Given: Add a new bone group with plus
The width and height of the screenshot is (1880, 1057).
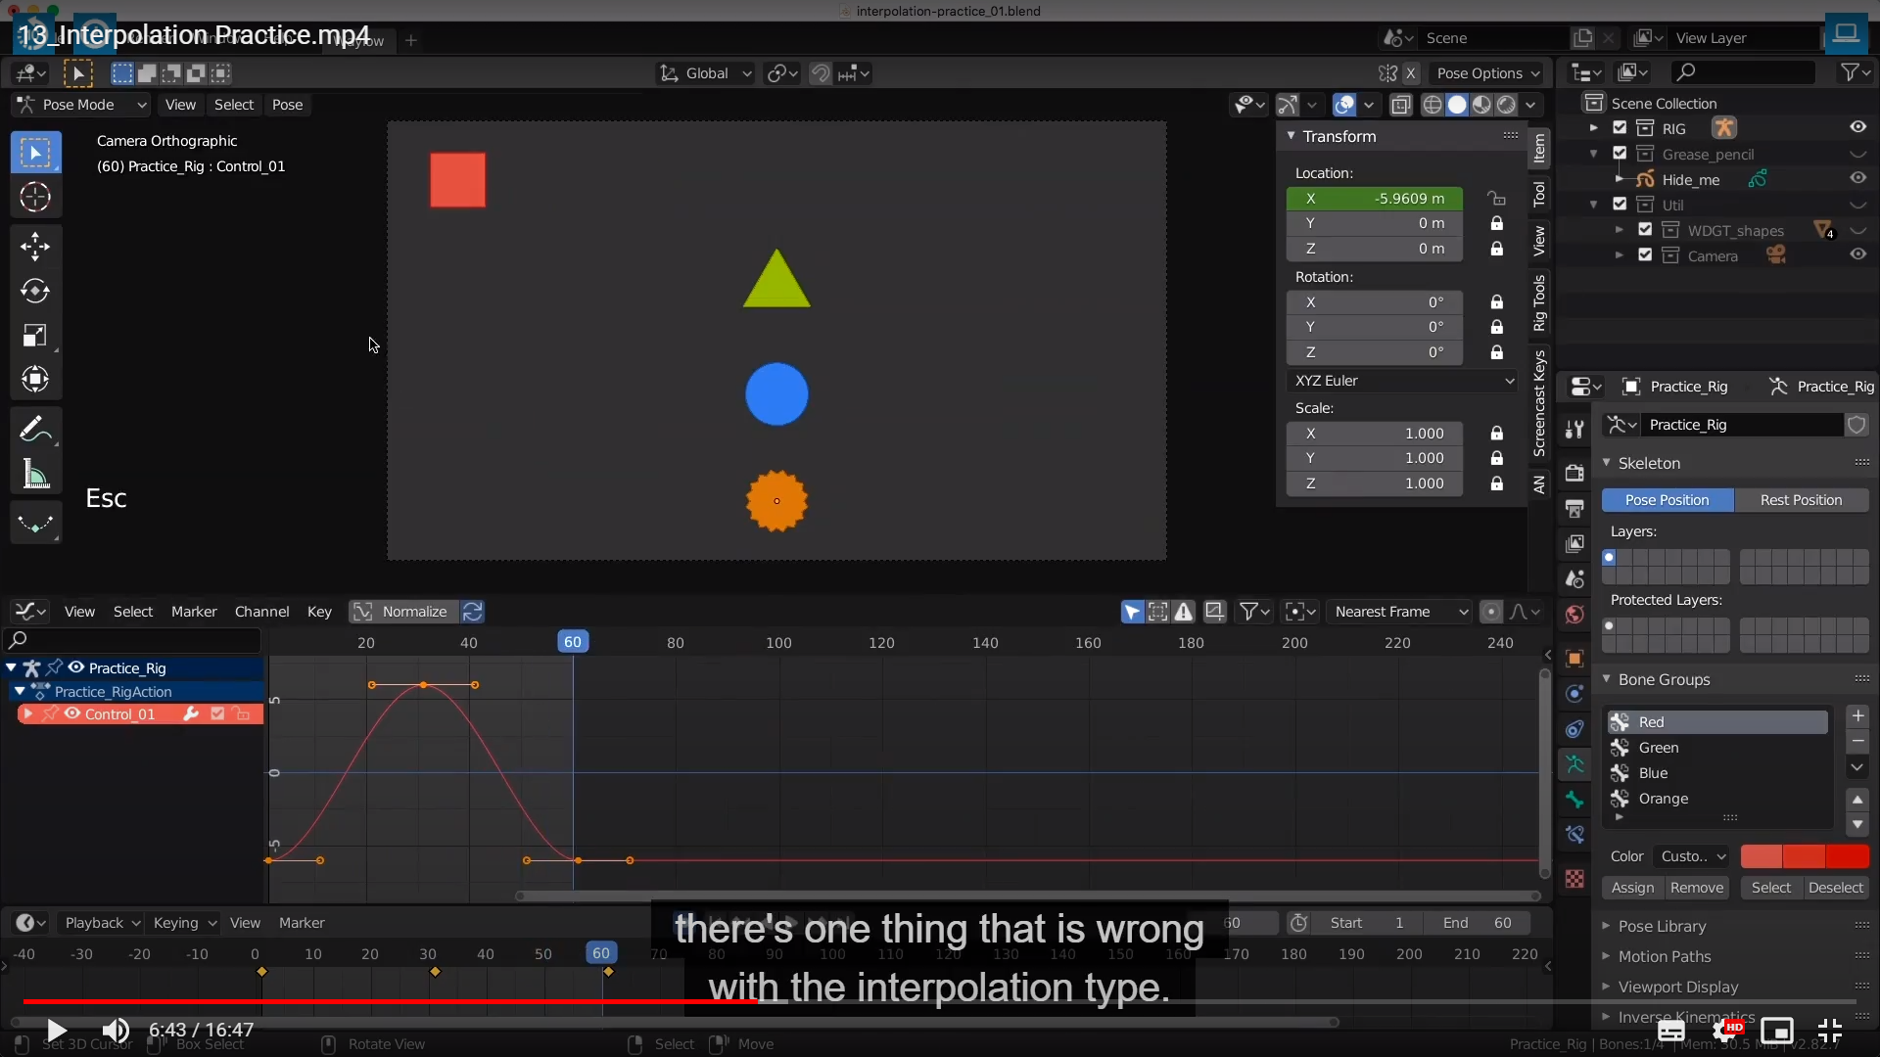Looking at the screenshot, I should [x=1857, y=716].
